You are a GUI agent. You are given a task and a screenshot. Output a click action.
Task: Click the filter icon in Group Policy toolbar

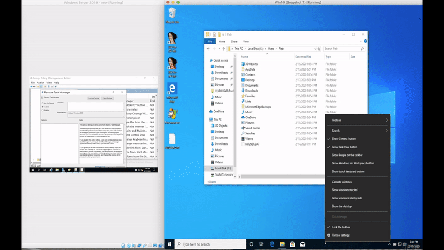tap(56, 87)
